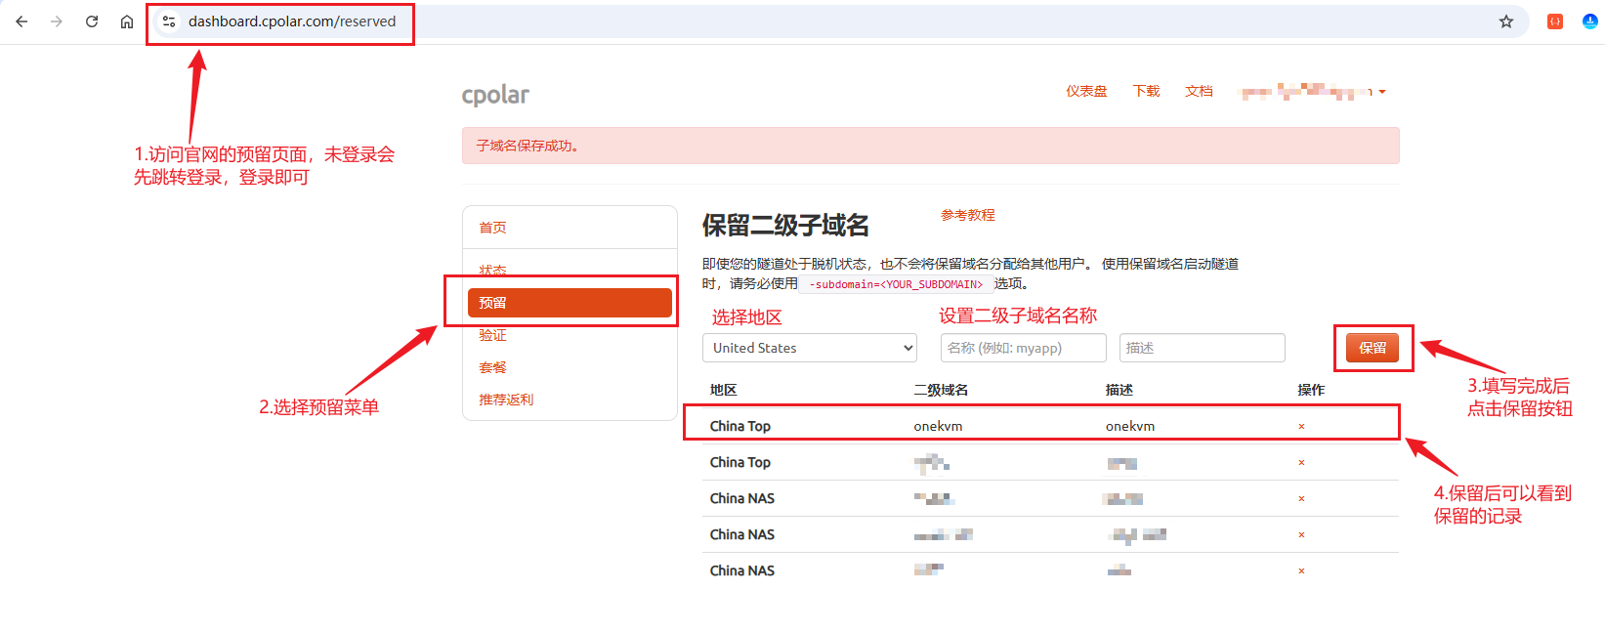The width and height of the screenshot is (1605, 632).
Task: Open 验证 in the sidebar
Action: 492,335
